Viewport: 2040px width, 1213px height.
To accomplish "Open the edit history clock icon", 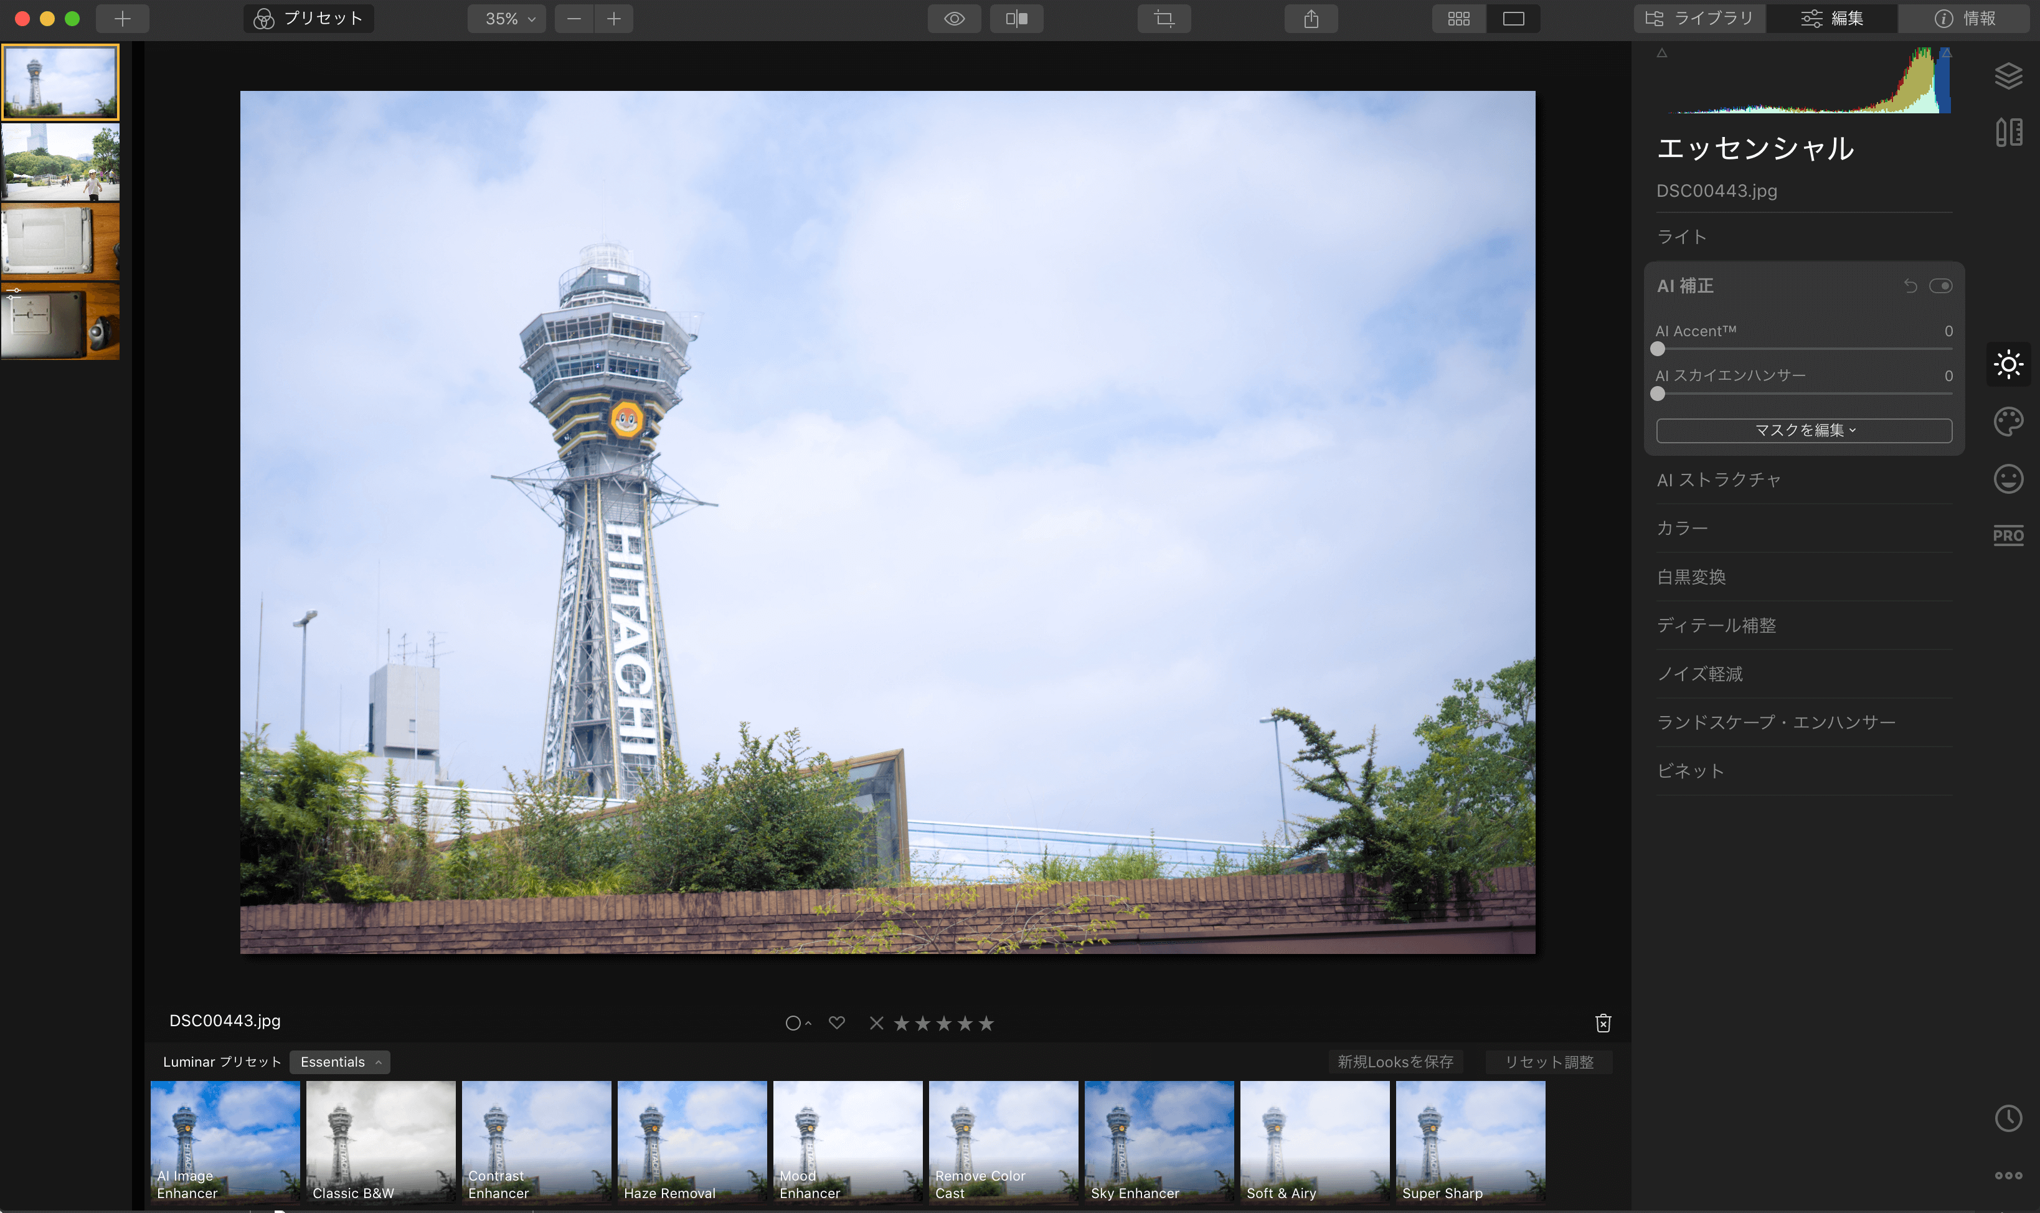I will (2008, 1118).
